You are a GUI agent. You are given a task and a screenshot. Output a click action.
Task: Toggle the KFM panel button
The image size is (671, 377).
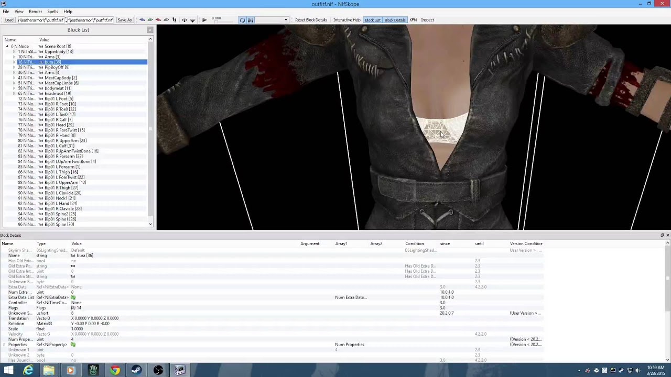click(x=413, y=20)
